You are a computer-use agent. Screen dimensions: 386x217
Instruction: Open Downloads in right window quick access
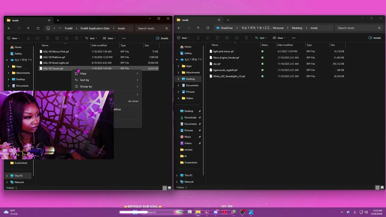[190, 118]
